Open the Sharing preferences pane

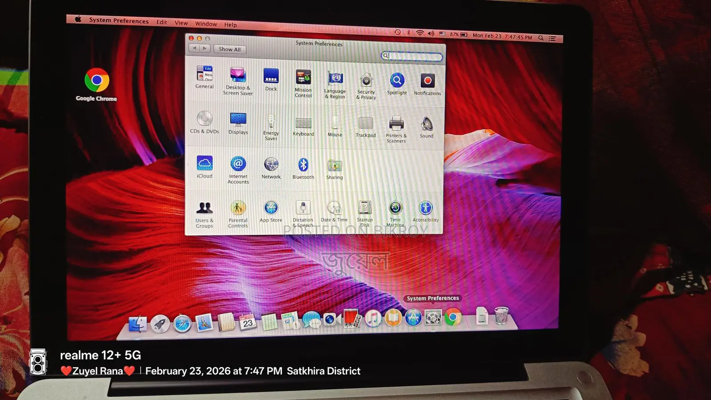[x=335, y=169]
